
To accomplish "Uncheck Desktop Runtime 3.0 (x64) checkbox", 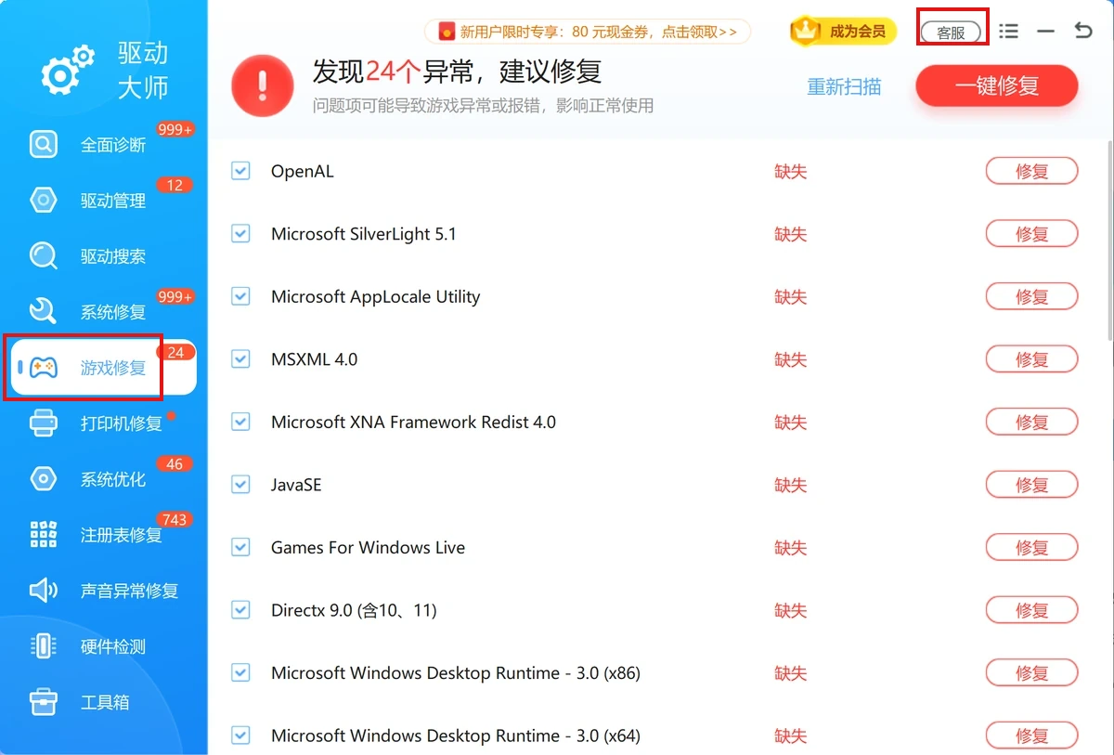I will [x=240, y=735].
